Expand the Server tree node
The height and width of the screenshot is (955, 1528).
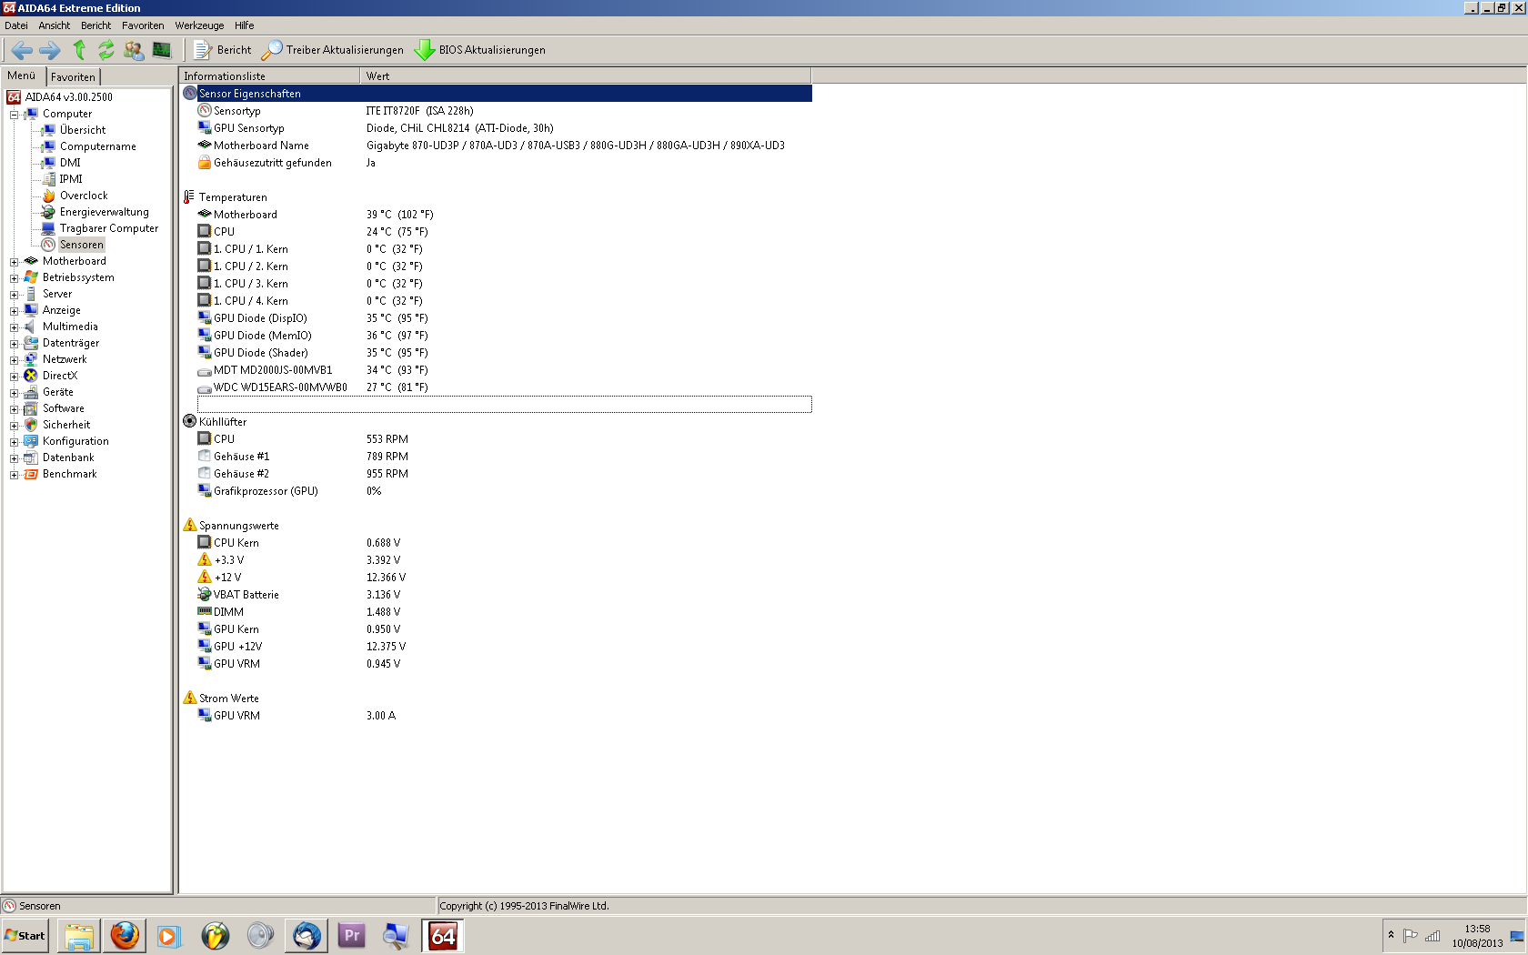point(14,295)
